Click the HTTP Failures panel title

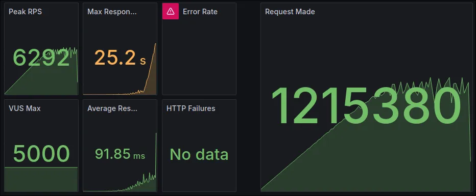[191, 108]
